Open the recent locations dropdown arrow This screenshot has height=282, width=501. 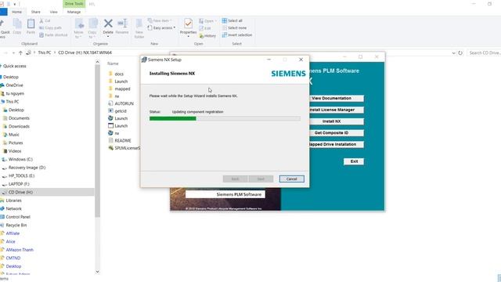(x=13, y=52)
